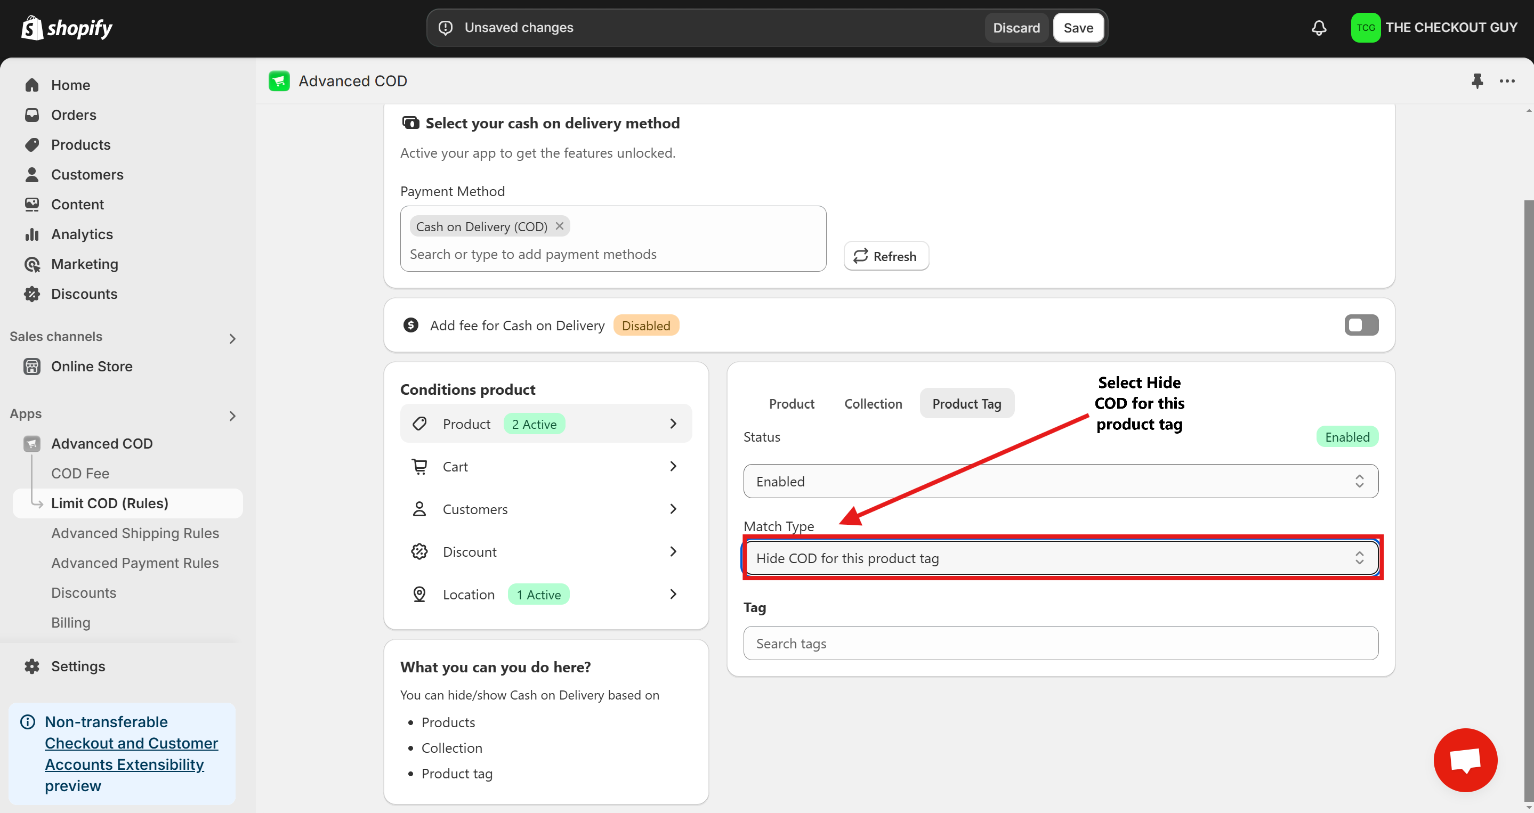Screen dimensions: 1534x813
Task: Remove Cash on Delivery (COD) tag
Action: click(559, 226)
